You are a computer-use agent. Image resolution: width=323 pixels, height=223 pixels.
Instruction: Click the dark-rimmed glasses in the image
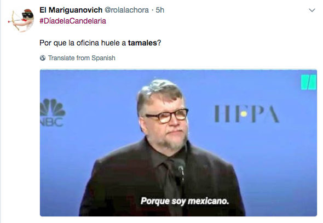[167, 116]
